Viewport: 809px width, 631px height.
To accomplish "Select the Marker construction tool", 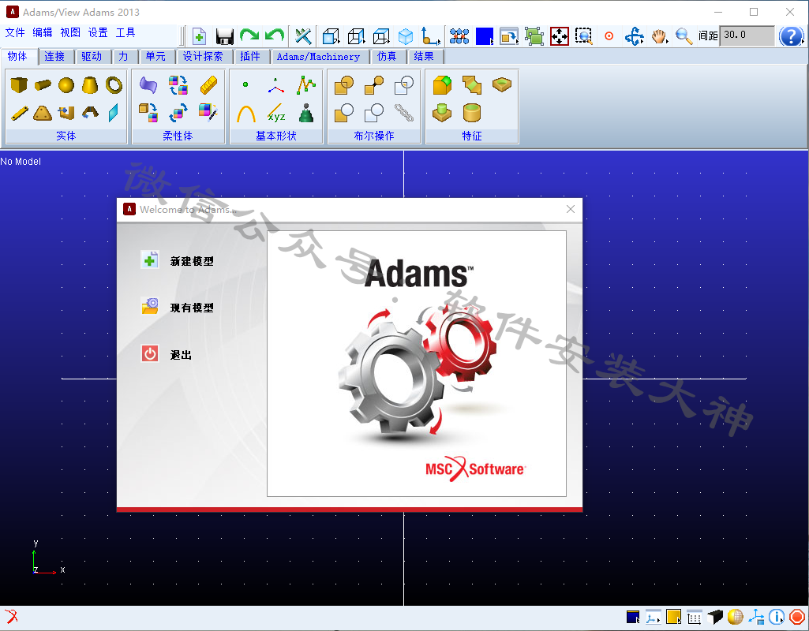I will pyautogui.click(x=275, y=85).
